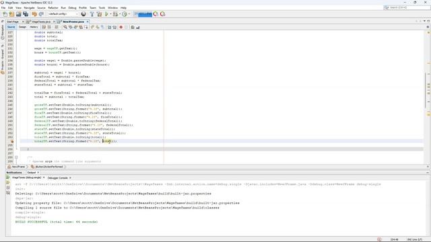Click the first red circular profiler icon

pyautogui.click(x=156, y=14)
